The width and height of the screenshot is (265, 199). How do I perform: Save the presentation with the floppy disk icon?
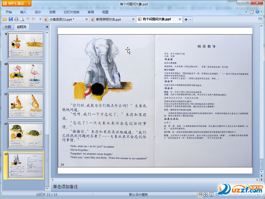coord(11,19)
